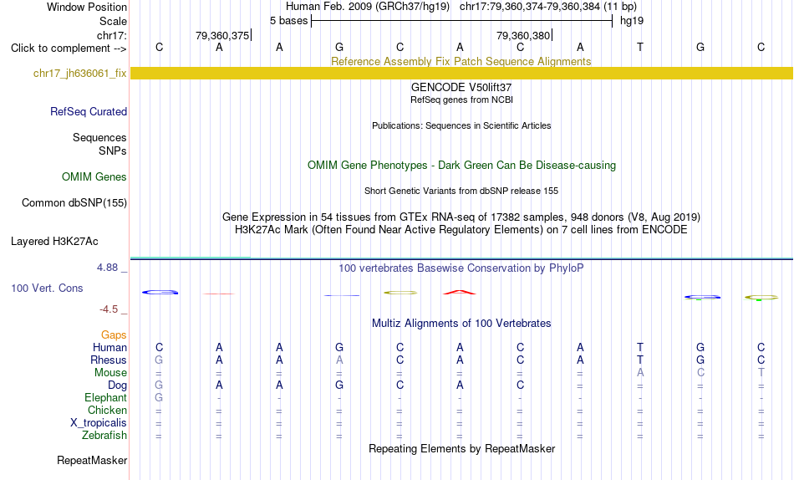
Task: Click the Human species row label
Action: point(109,348)
